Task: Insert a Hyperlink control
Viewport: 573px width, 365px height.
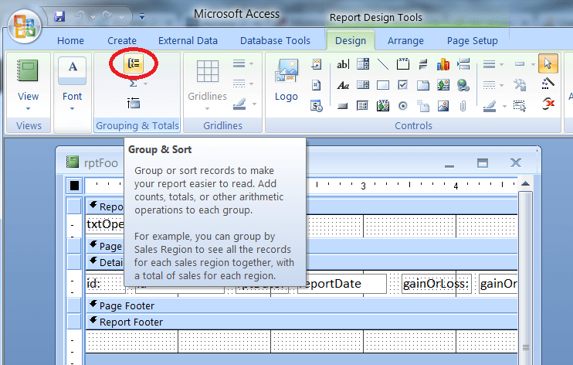Action: 463,85
